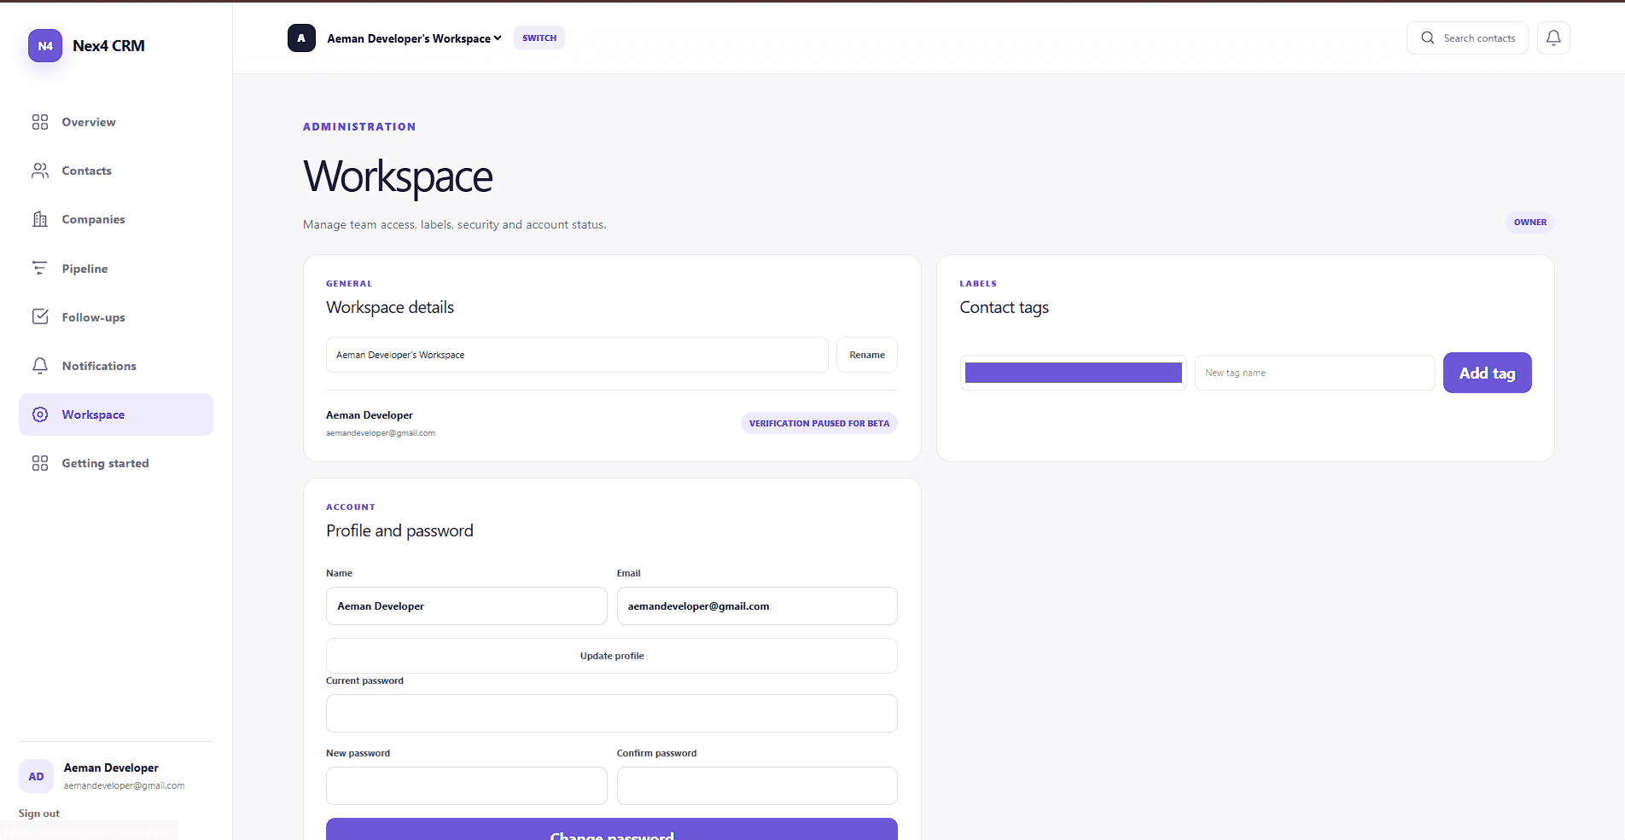The height and width of the screenshot is (840, 1625).
Task: Open the Getting started page
Action: pos(116,463)
